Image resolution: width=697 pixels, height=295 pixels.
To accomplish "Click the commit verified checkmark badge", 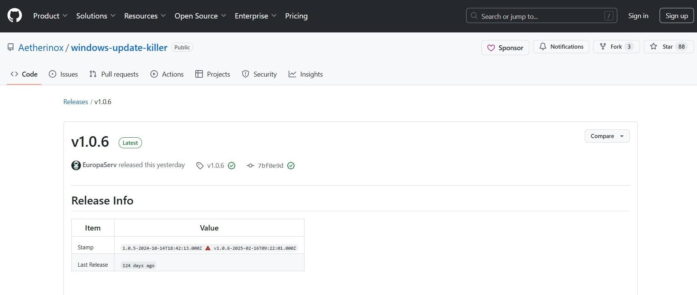I will point(291,166).
